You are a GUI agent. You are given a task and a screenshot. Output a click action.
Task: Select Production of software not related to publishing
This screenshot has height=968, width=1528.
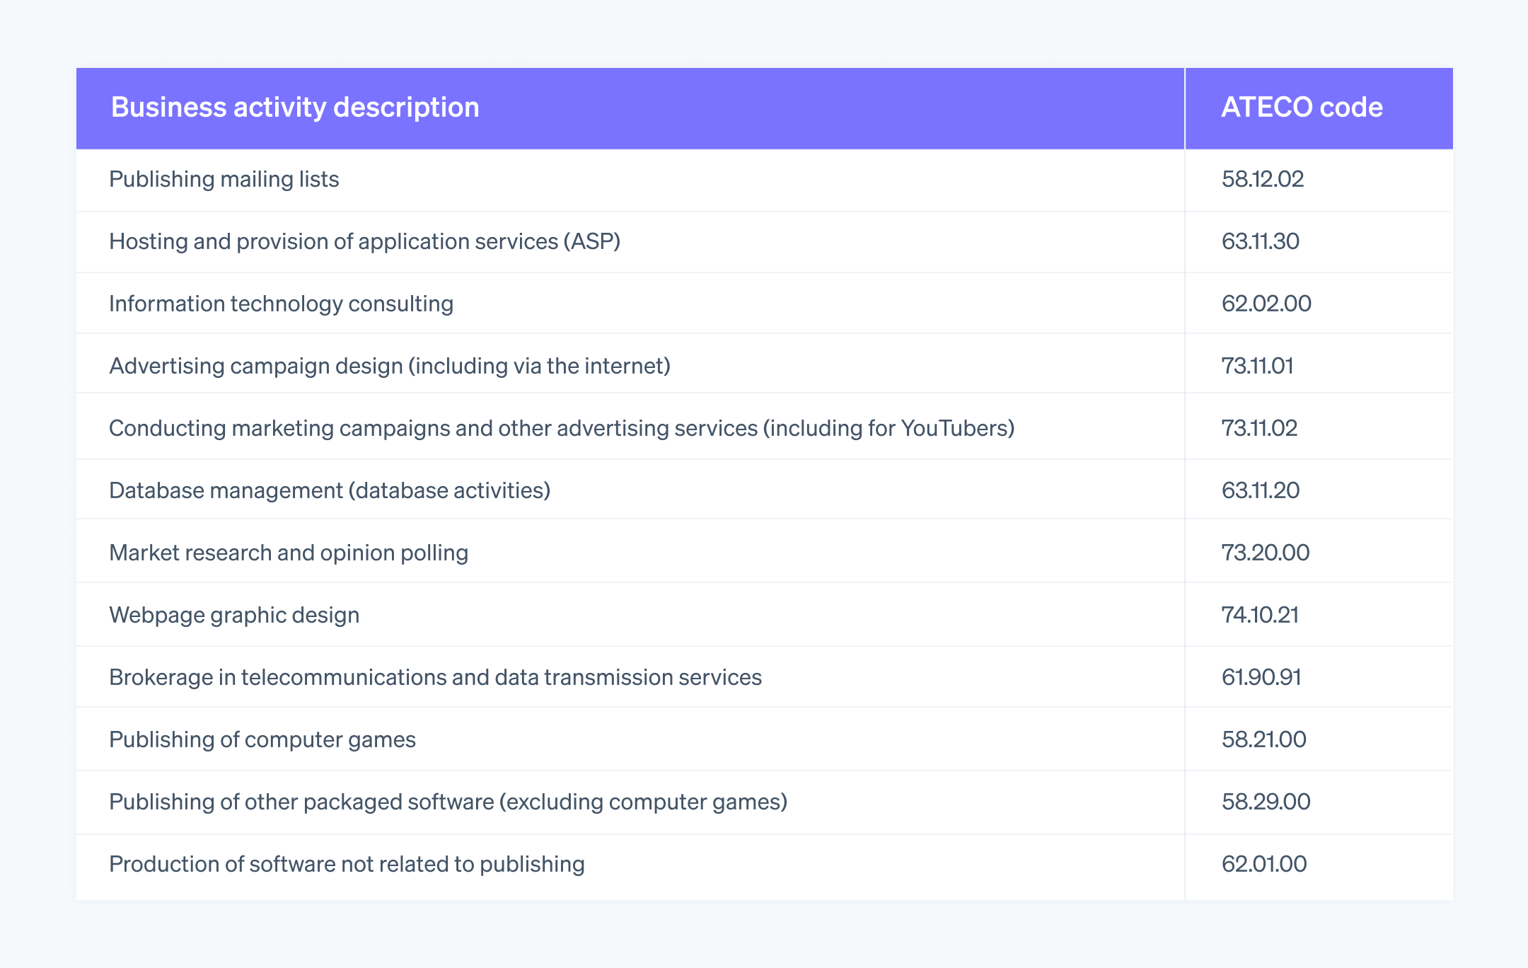tap(347, 864)
